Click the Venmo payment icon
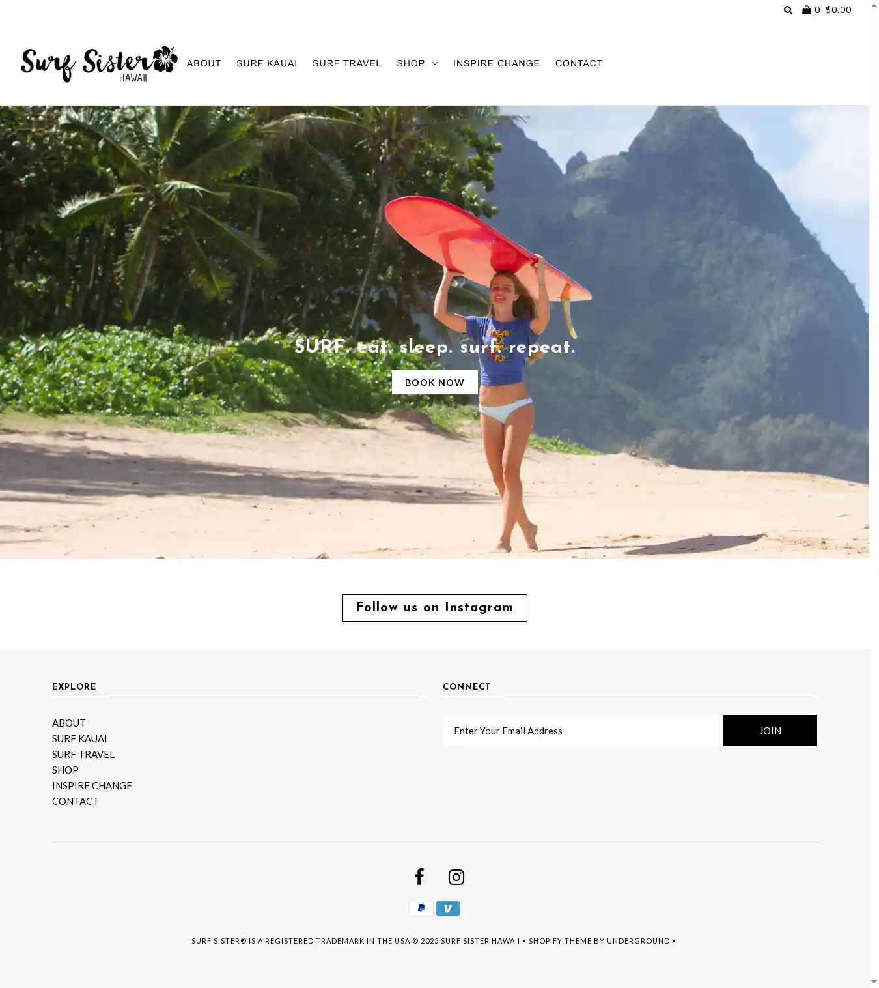This screenshot has height=988, width=879. (x=448, y=908)
